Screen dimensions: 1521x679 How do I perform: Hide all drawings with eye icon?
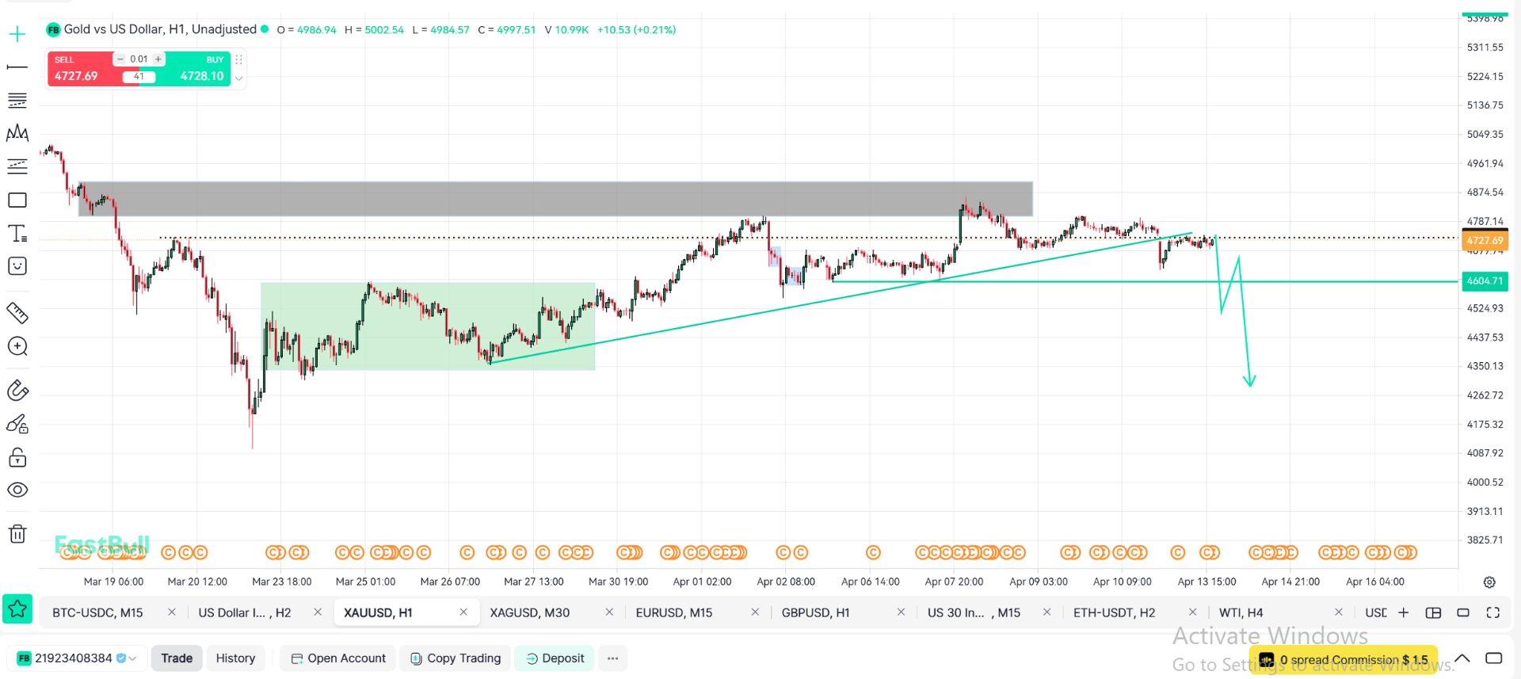pyautogui.click(x=17, y=490)
